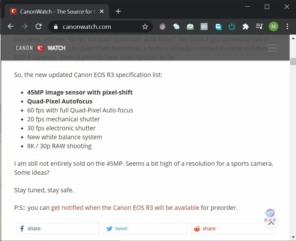
Task: Open the gray code-brackets extension icon
Action: point(204,27)
